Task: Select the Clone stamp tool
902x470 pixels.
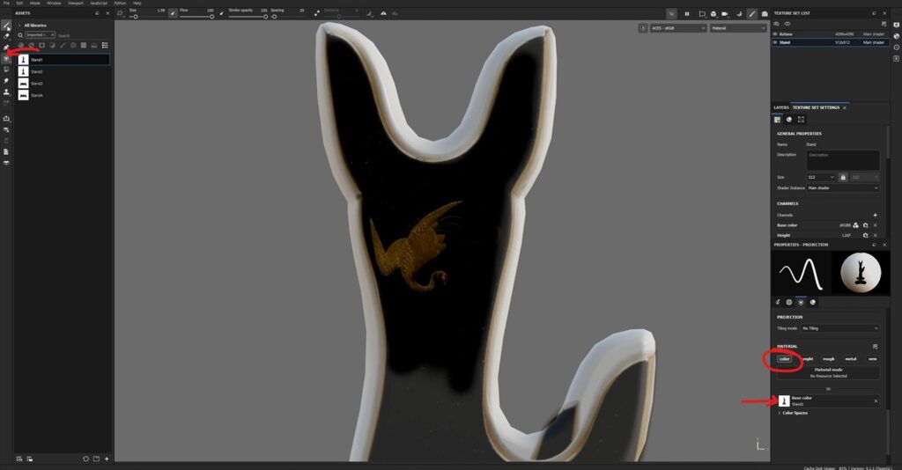Action: point(6,92)
